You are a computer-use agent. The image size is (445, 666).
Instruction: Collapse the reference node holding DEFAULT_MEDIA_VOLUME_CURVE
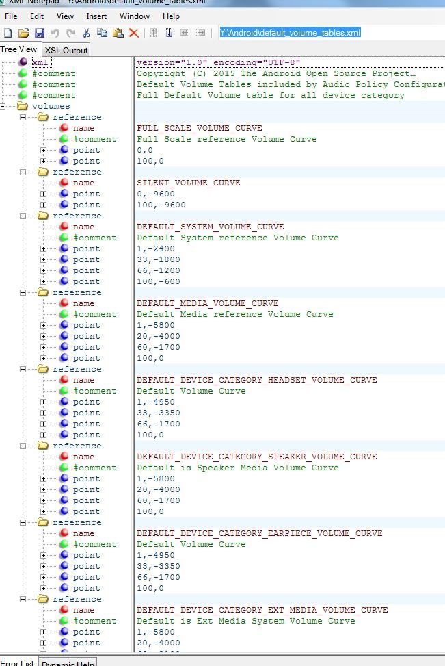(23, 292)
